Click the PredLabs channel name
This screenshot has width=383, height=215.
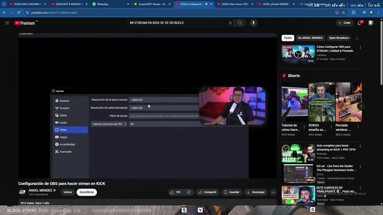coord(322,154)
